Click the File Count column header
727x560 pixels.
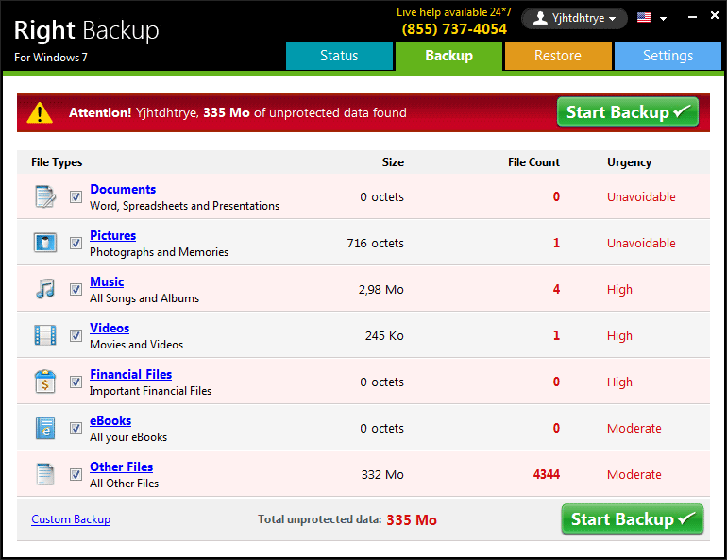point(533,162)
